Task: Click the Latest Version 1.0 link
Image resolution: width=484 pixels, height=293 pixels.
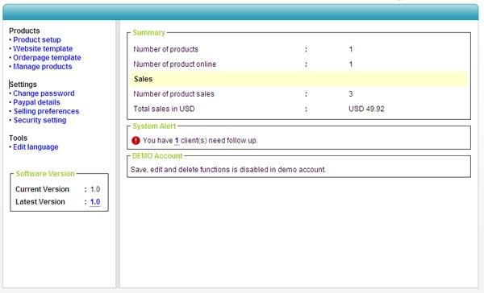Action: [95, 202]
